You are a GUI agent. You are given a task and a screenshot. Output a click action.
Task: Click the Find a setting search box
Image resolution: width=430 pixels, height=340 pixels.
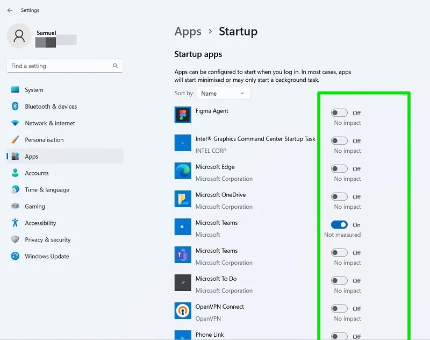coord(64,66)
